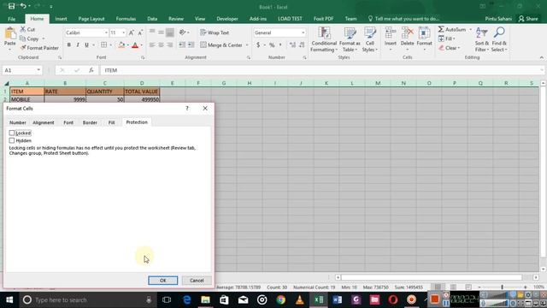This screenshot has height=308, width=547.
Task: Open the Font size dropdown
Action: (123, 33)
